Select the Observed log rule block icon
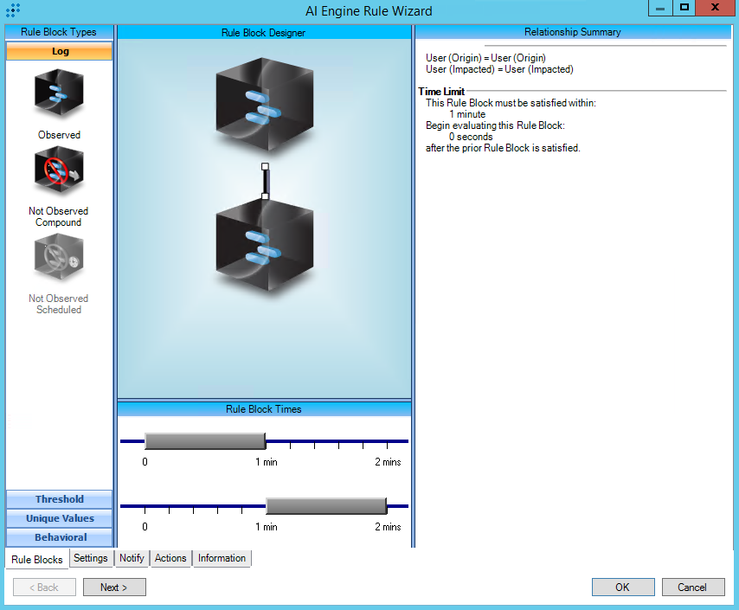 (x=59, y=94)
